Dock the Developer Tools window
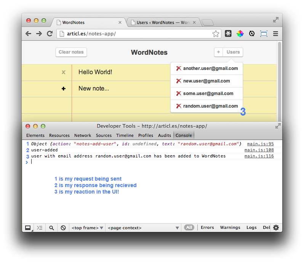 tap(28, 228)
